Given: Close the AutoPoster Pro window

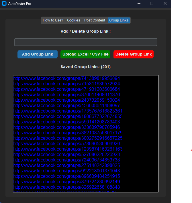Looking at the screenshot, I should [165, 4].
